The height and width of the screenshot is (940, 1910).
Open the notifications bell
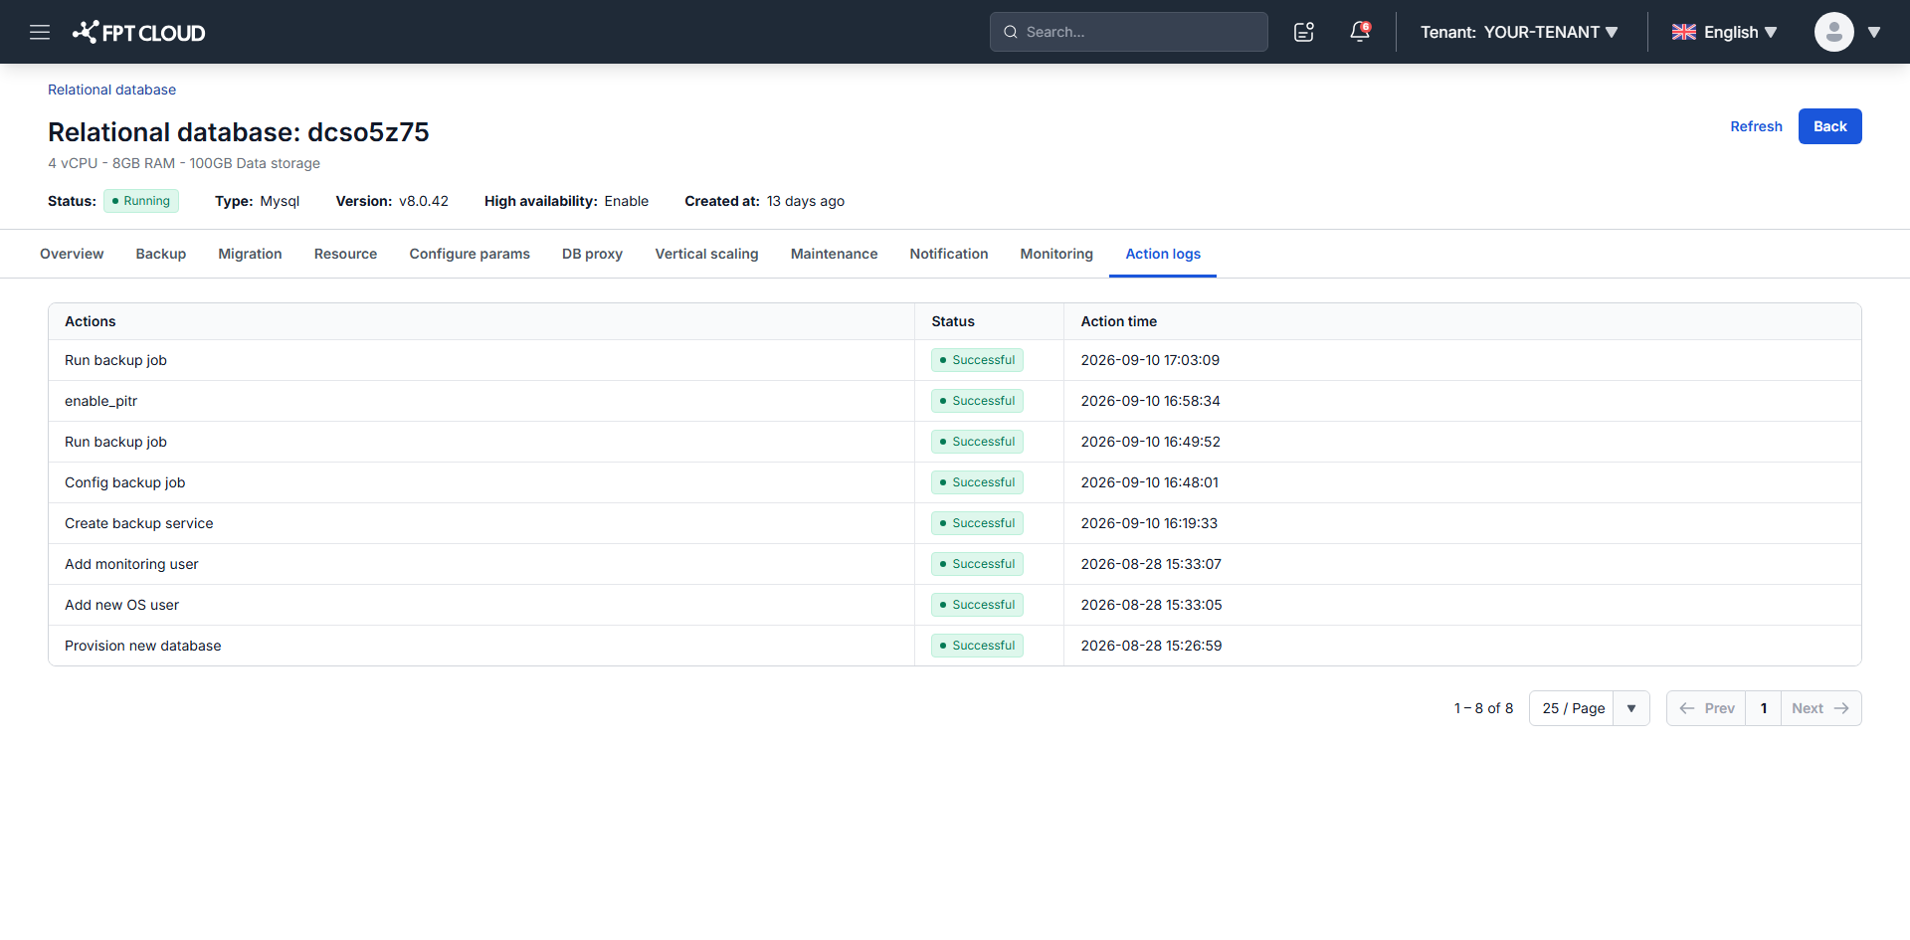click(1360, 32)
